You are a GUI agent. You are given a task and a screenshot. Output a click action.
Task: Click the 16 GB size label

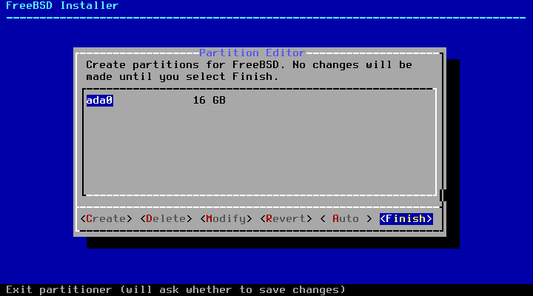[209, 100]
